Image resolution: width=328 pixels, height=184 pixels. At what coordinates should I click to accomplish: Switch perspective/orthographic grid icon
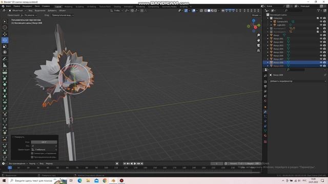[x=258, y=51]
